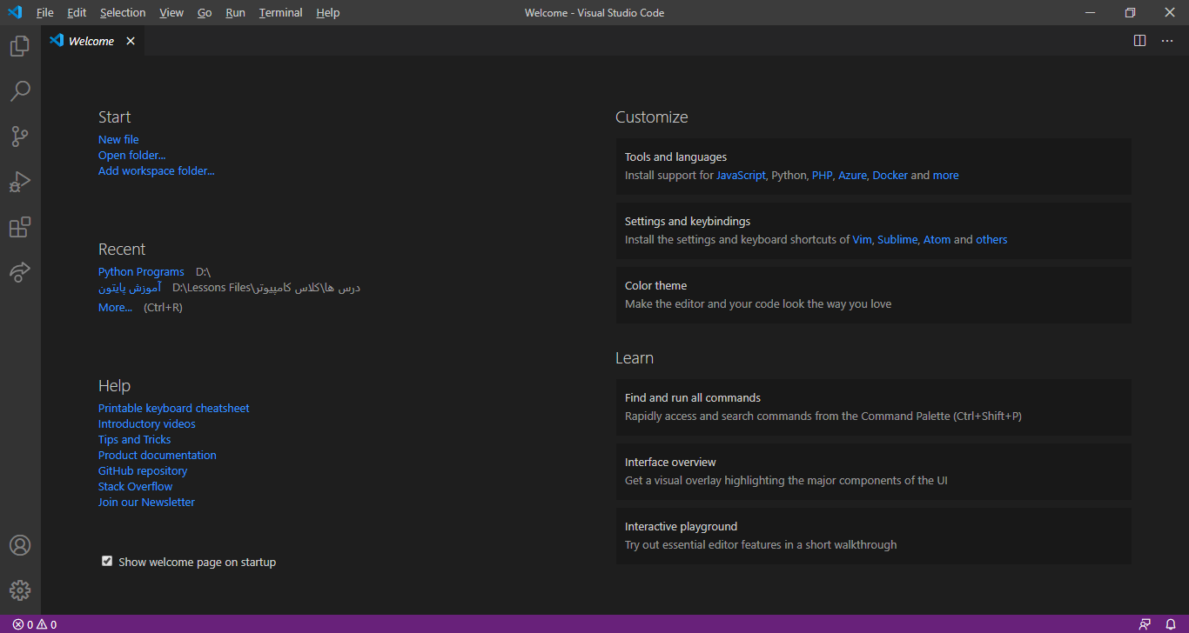Click More... recent items link
The height and width of the screenshot is (633, 1189).
pos(115,307)
